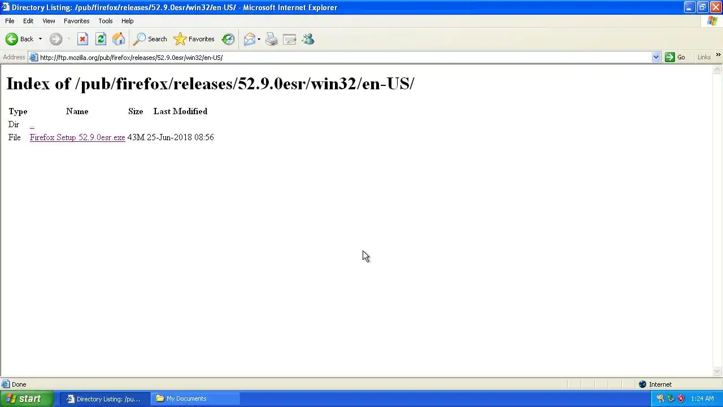Refresh the page with the green arrows icon

tap(101, 39)
